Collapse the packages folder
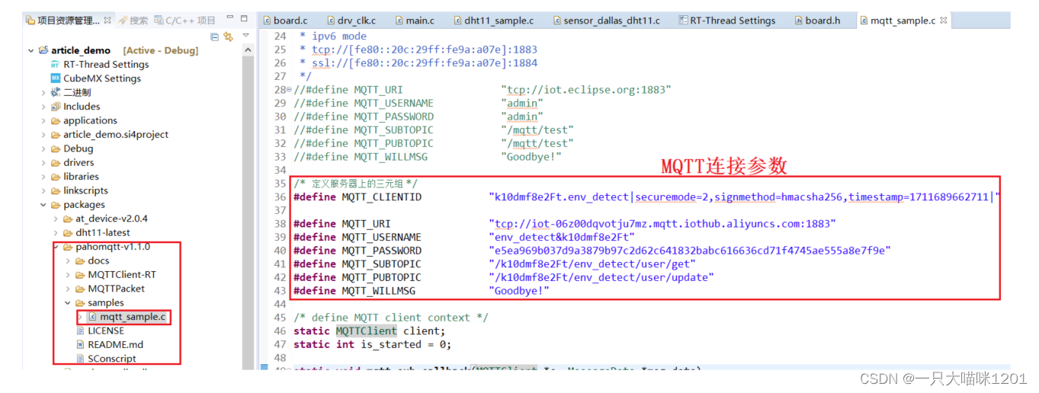This screenshot has width=1039, height=393. point(43,204)
